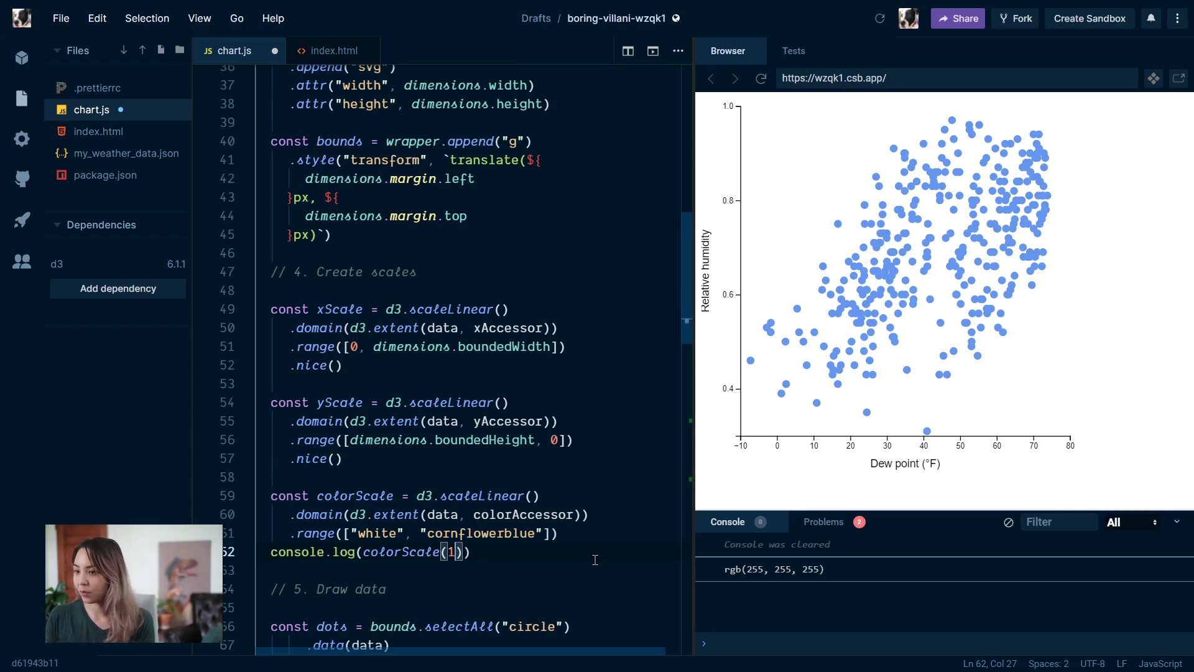The width and height of the screenshot is (1194, 672).
Task: Open the All log-level dropdown
Action: tap(1131, 523)
